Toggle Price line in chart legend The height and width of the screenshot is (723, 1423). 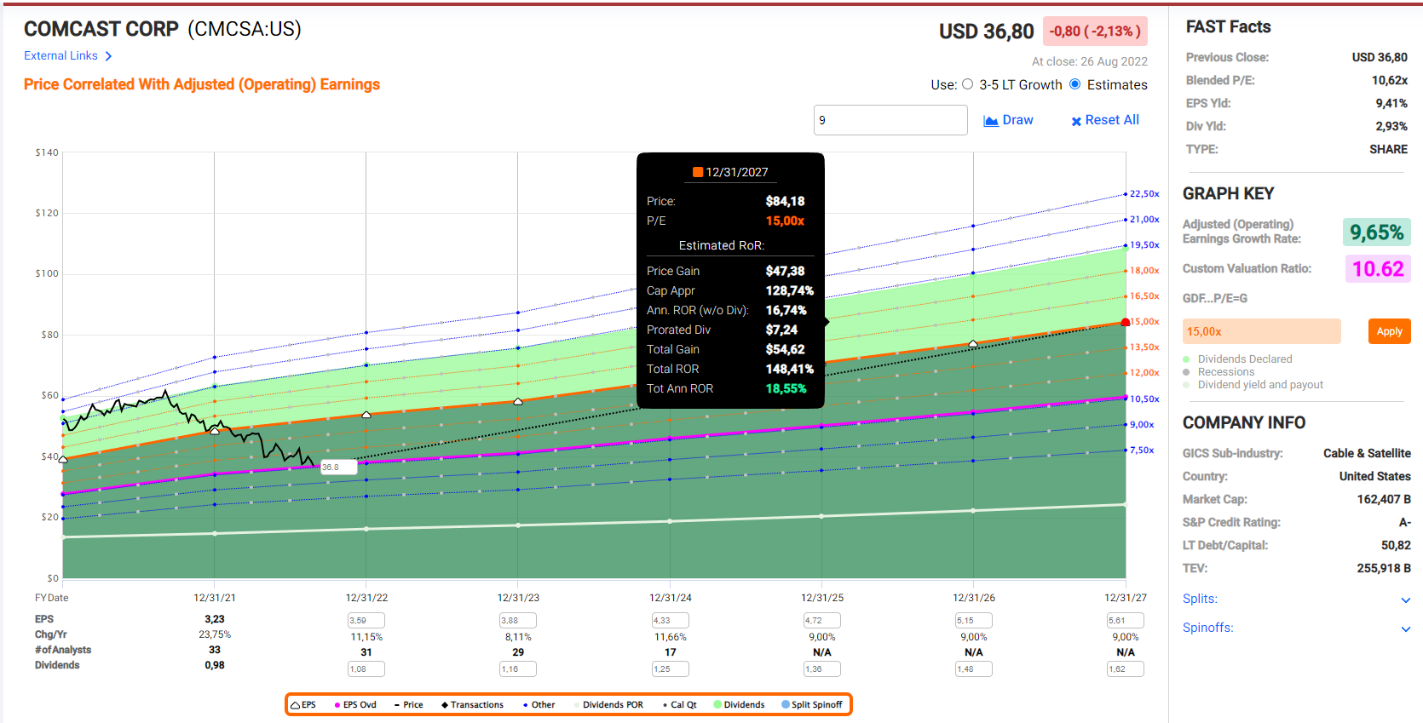click(408, 705)
